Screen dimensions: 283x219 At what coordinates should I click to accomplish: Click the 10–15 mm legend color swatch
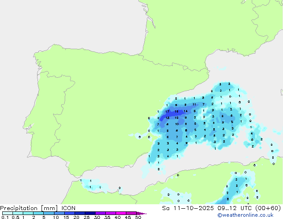point(59,213)
